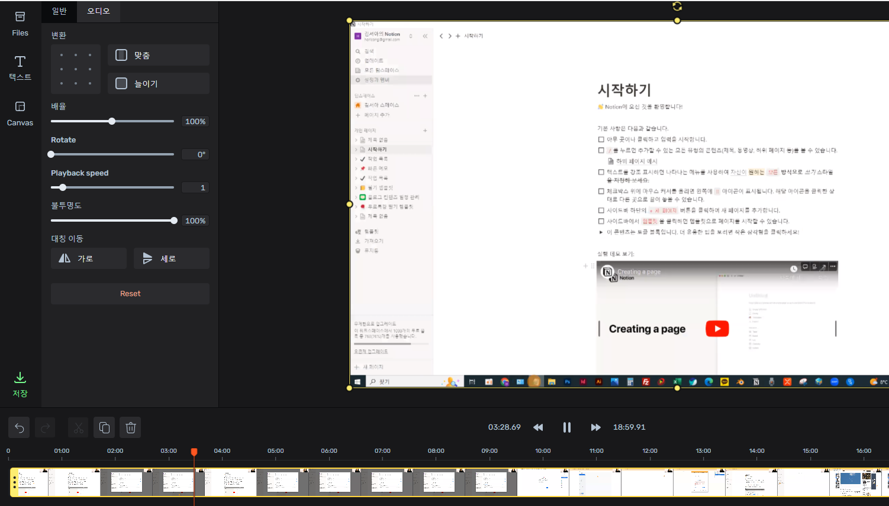The height and width of the screenshot is (506, 889).
Task: Click the rotate handle above the preview
Action: (x=677, y=7)
